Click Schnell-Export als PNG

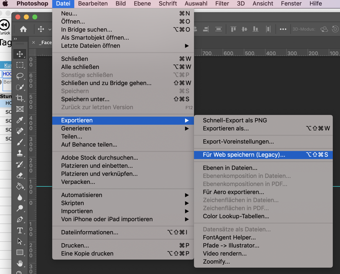coord(235,120)
